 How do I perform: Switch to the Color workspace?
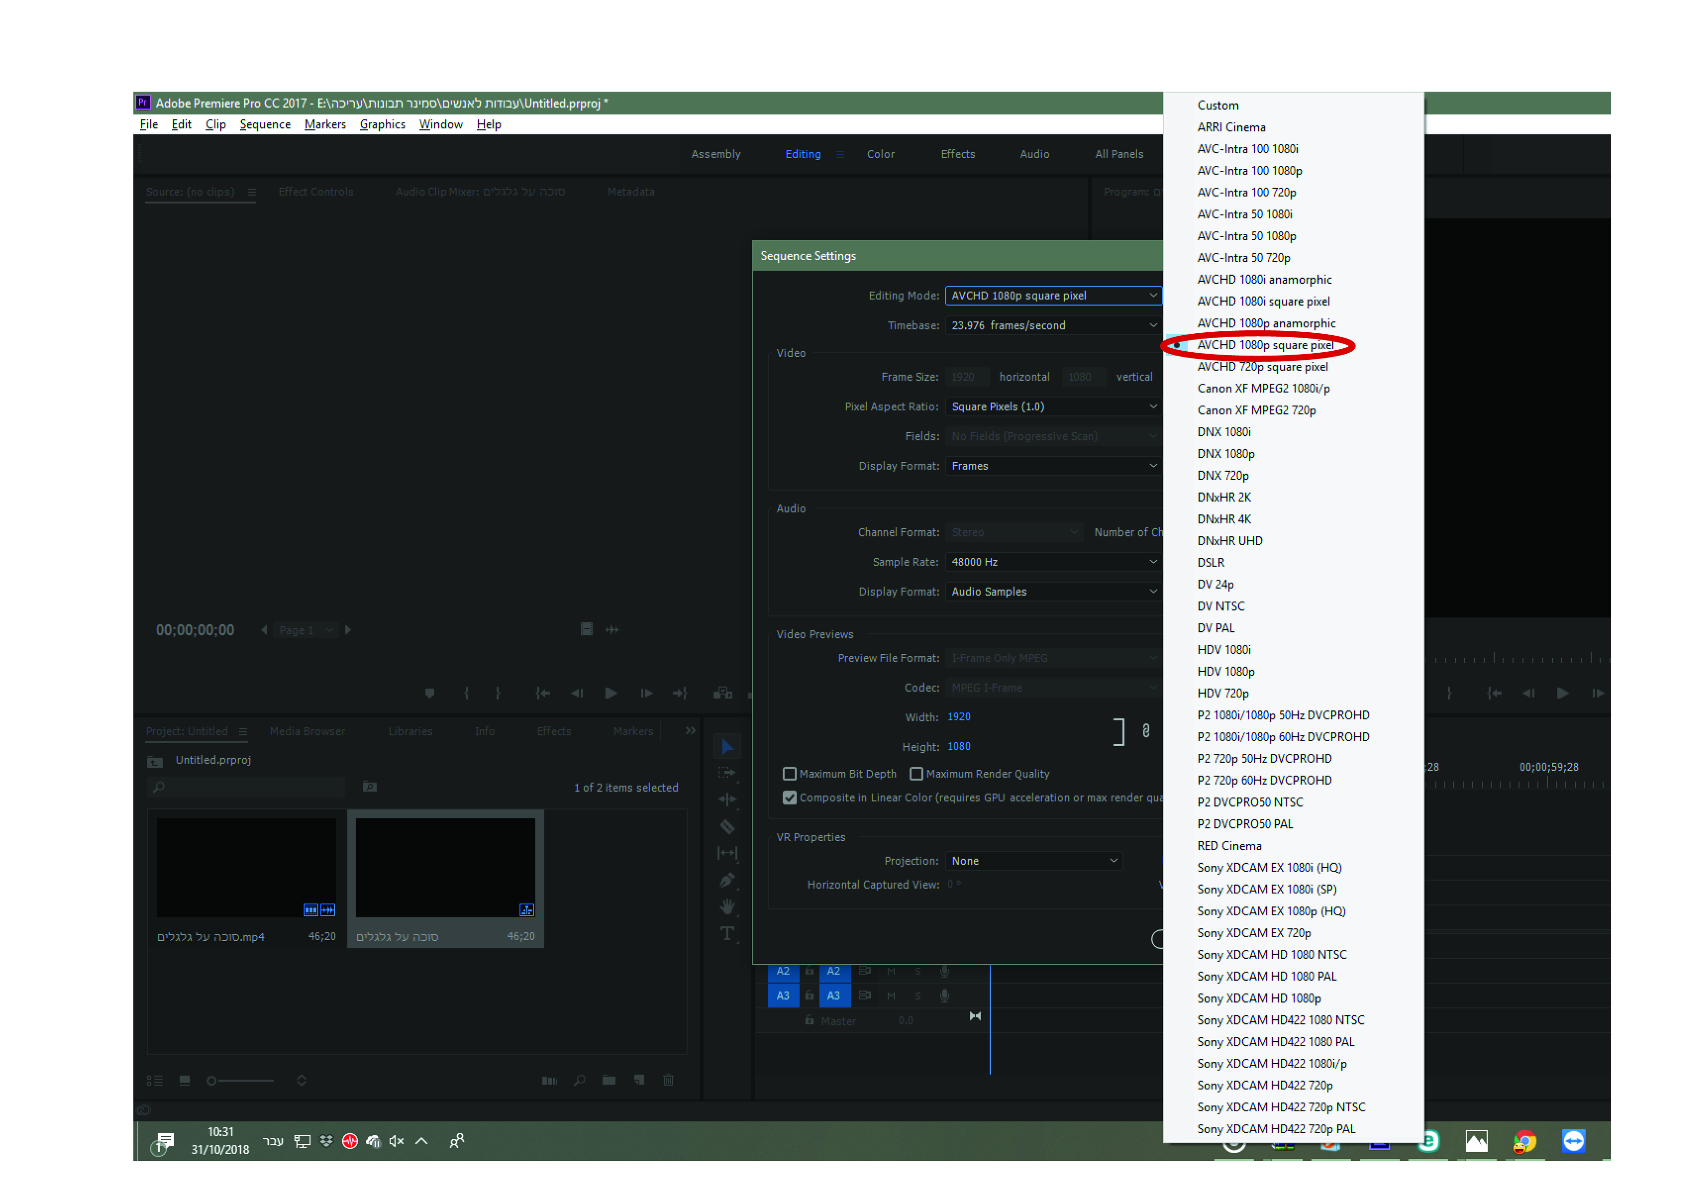(x=881, y=154)
